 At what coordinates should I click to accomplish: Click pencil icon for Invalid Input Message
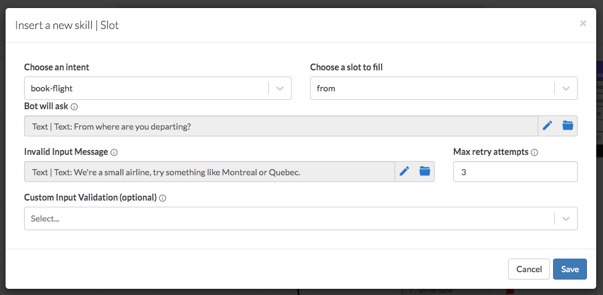click(404, 172)
